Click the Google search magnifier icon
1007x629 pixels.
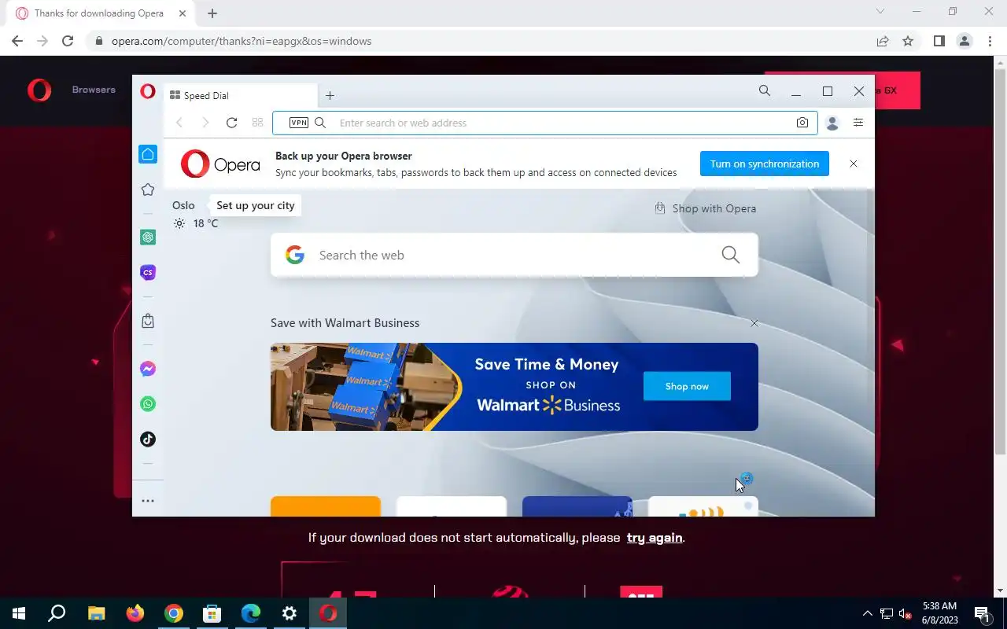(x=731, y=255)
